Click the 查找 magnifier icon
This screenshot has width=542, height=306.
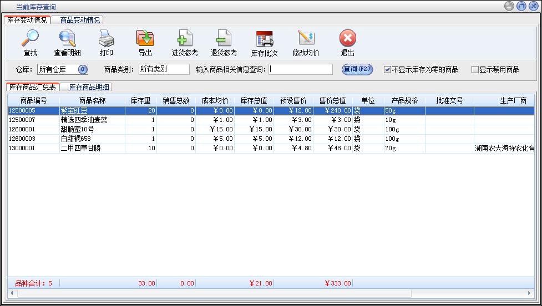click(30, 39)
